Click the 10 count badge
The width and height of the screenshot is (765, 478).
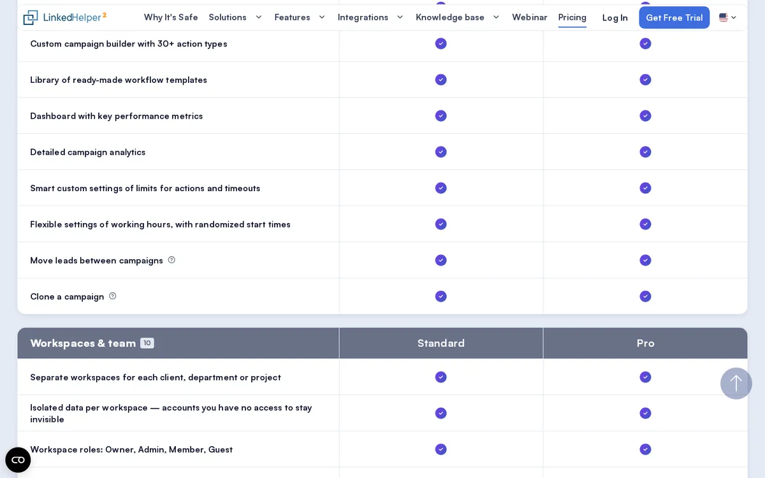pos(147,343)
